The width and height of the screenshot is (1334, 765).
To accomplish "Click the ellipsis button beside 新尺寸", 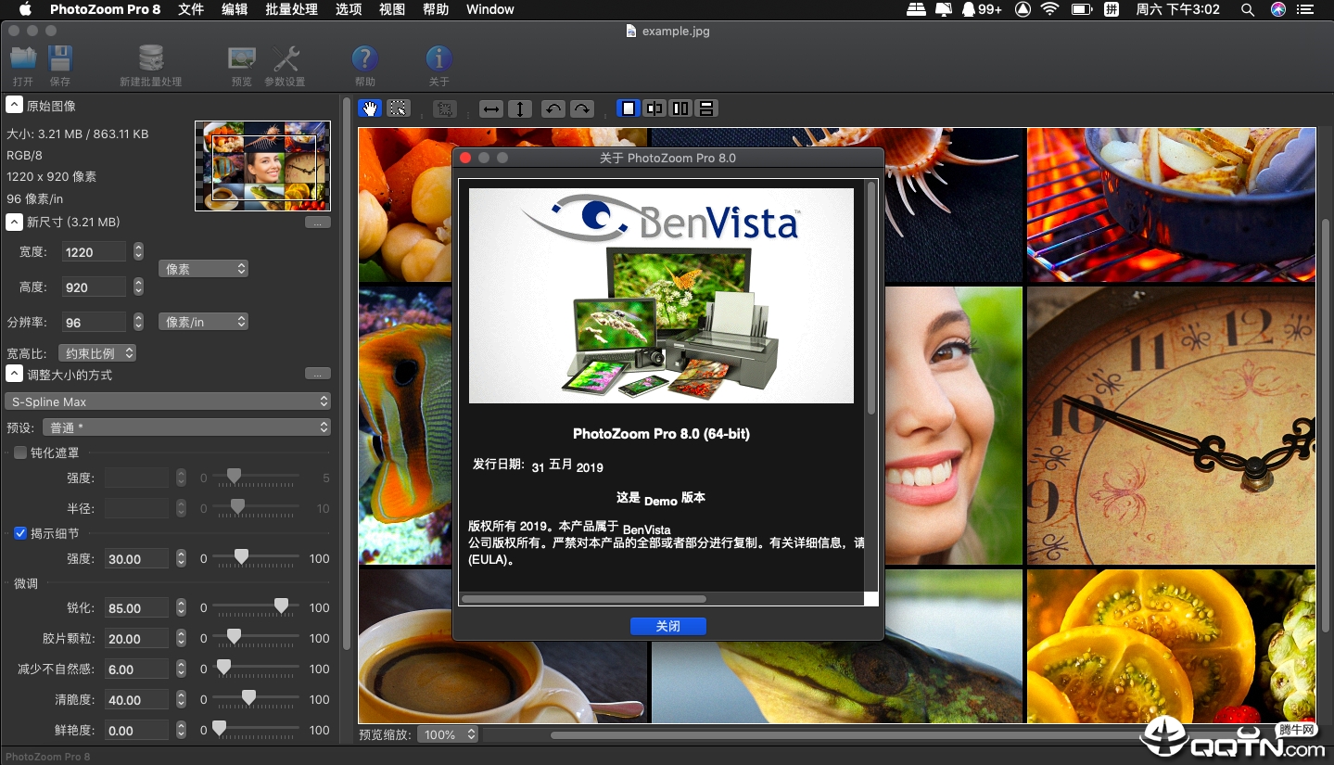I will tap(318, 223).
